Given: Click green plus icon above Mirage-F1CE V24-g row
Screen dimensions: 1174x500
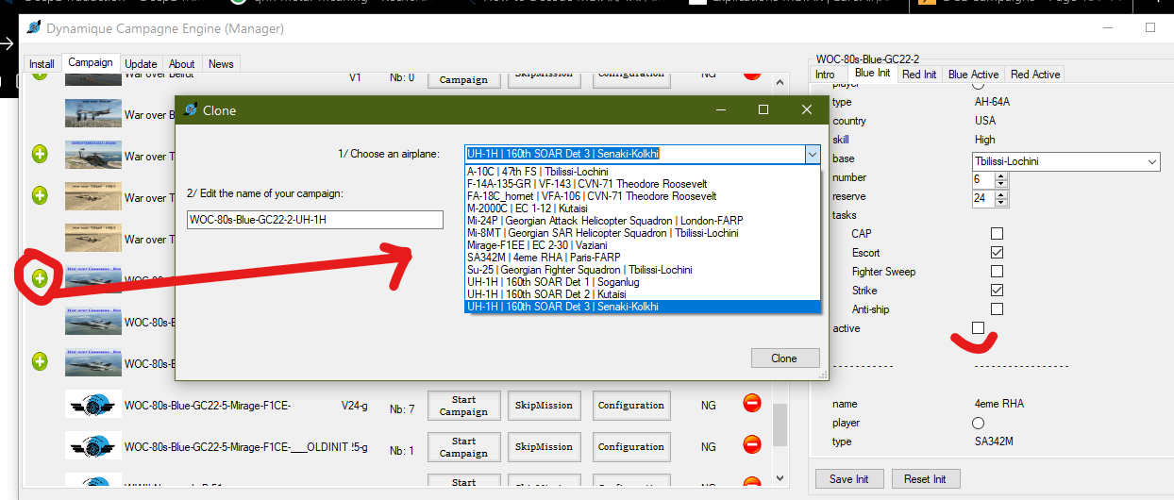Looking at the screenshot, I should 40,361.
